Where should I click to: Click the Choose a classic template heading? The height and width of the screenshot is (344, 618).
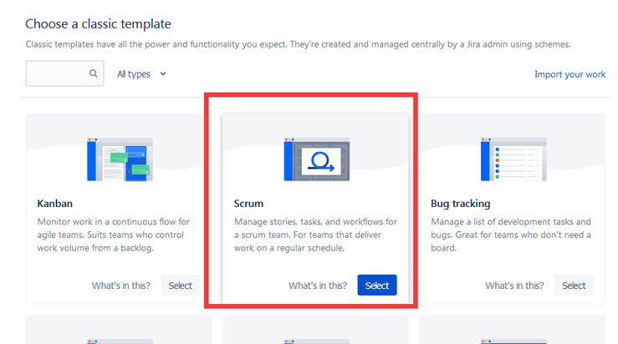(x=98, y=24)
